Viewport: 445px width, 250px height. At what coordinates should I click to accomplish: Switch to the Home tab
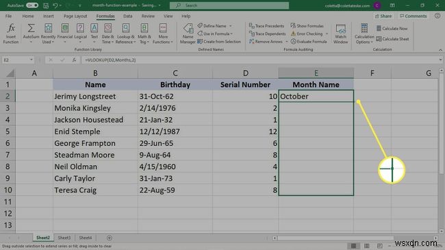[28, 16]
